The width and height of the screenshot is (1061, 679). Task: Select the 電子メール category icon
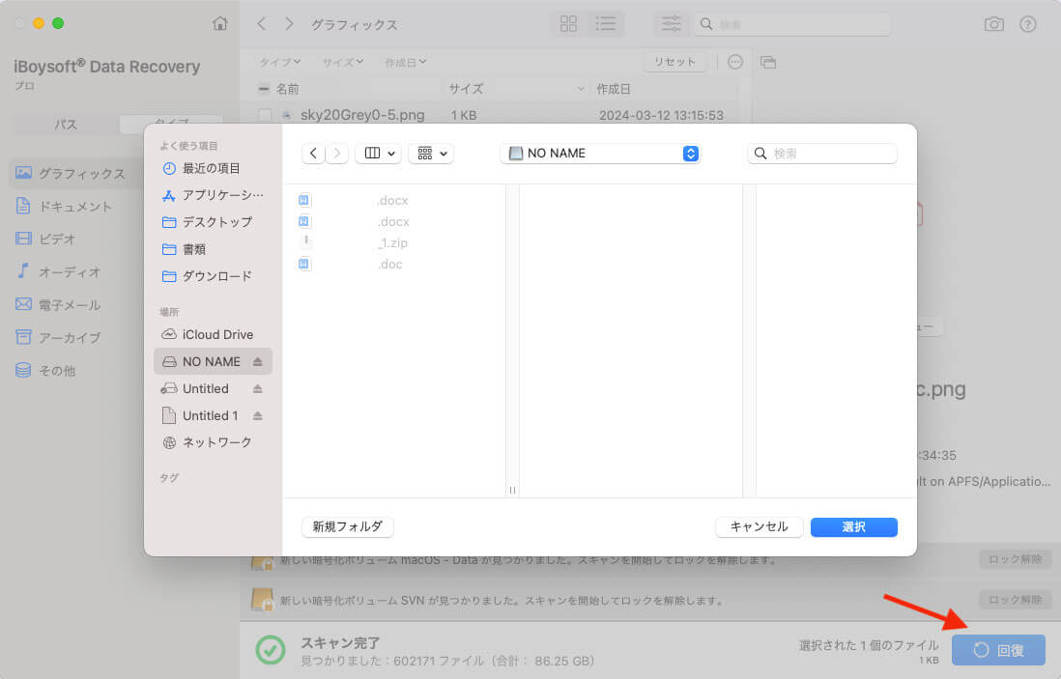[25, 304]
